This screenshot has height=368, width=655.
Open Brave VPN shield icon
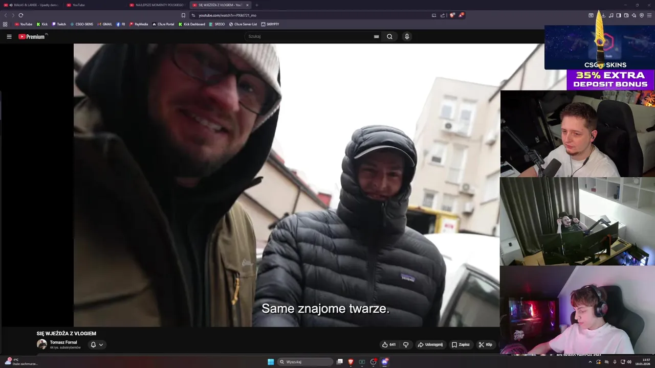[x=642, y=15]
